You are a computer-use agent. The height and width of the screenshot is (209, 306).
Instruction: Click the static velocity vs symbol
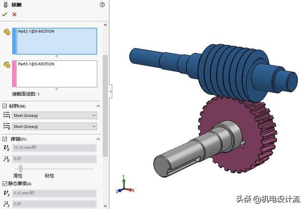tap(6, 193)
